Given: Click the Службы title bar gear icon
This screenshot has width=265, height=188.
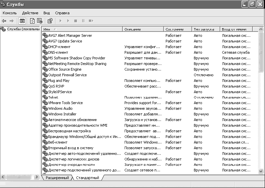Looking at the screenshot, I should (3, 4).
